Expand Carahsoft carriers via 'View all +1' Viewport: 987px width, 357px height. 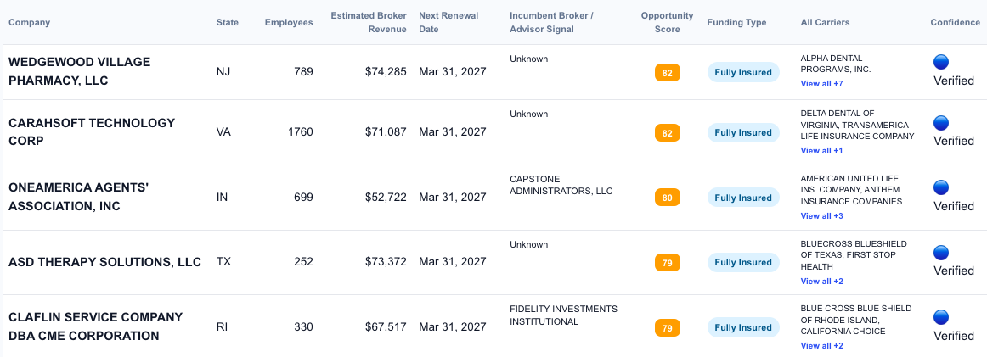[x=821, y=151]
